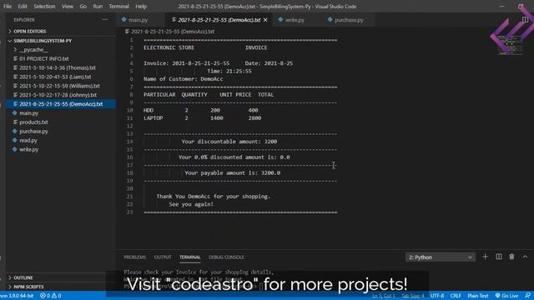Open the terminal selector dropdown '2: Python'
This screenshot has width=534, height=300.
tap(441, 257)
